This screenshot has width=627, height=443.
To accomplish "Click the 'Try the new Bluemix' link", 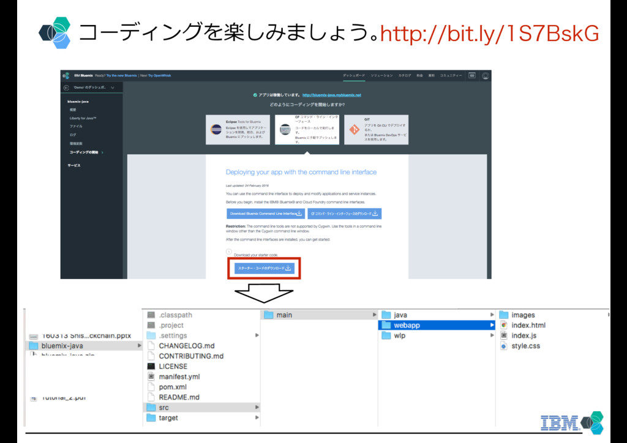I will [x=122, y=75].
